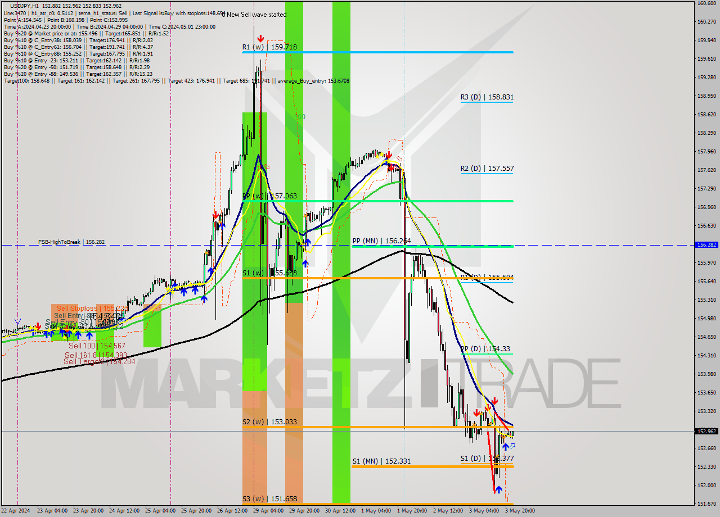Click the PP (D) | 154.33 label
Image resolution: width=720 pixels, height=517 pixels.
coord(485,349)
